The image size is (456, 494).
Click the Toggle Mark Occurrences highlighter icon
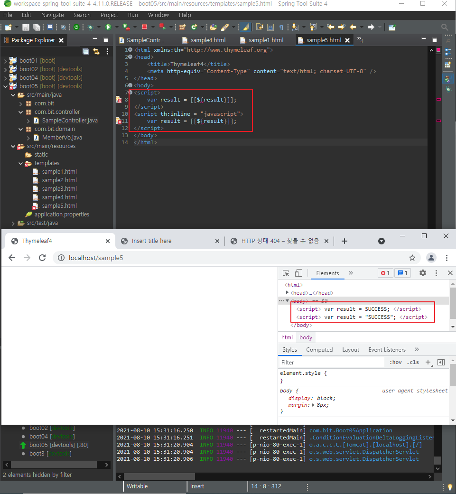tap(245, 27)
